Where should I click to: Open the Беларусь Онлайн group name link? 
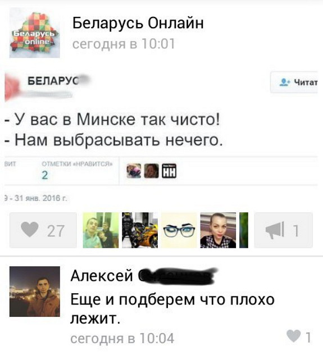click(x=138, y=23)
